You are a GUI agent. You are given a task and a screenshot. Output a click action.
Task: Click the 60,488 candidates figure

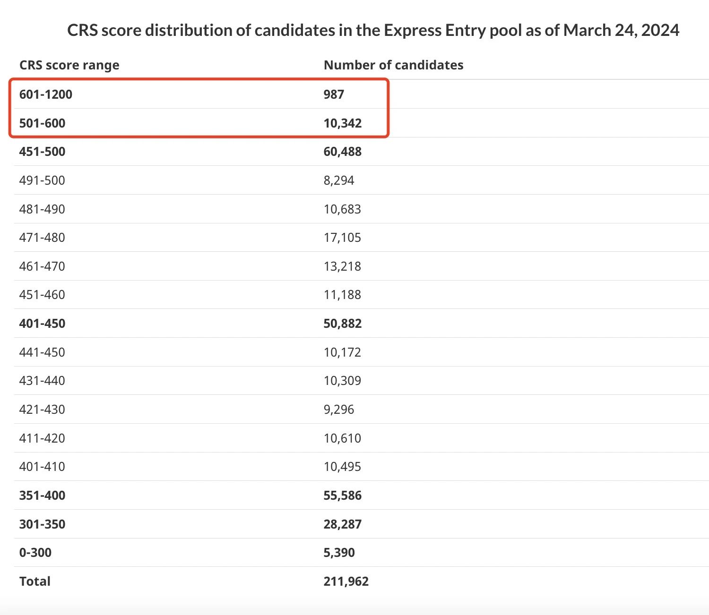pos(342,152)
